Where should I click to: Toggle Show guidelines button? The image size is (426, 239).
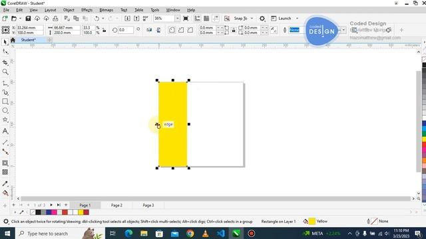(x=216, y=19)
